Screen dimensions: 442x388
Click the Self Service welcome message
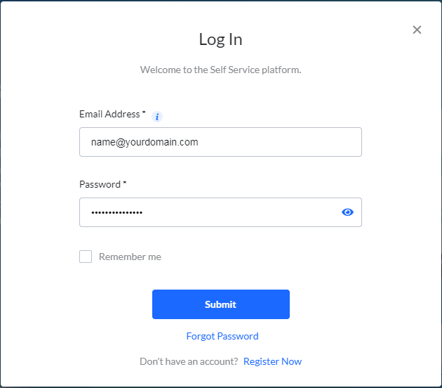(x=220, y=70)
